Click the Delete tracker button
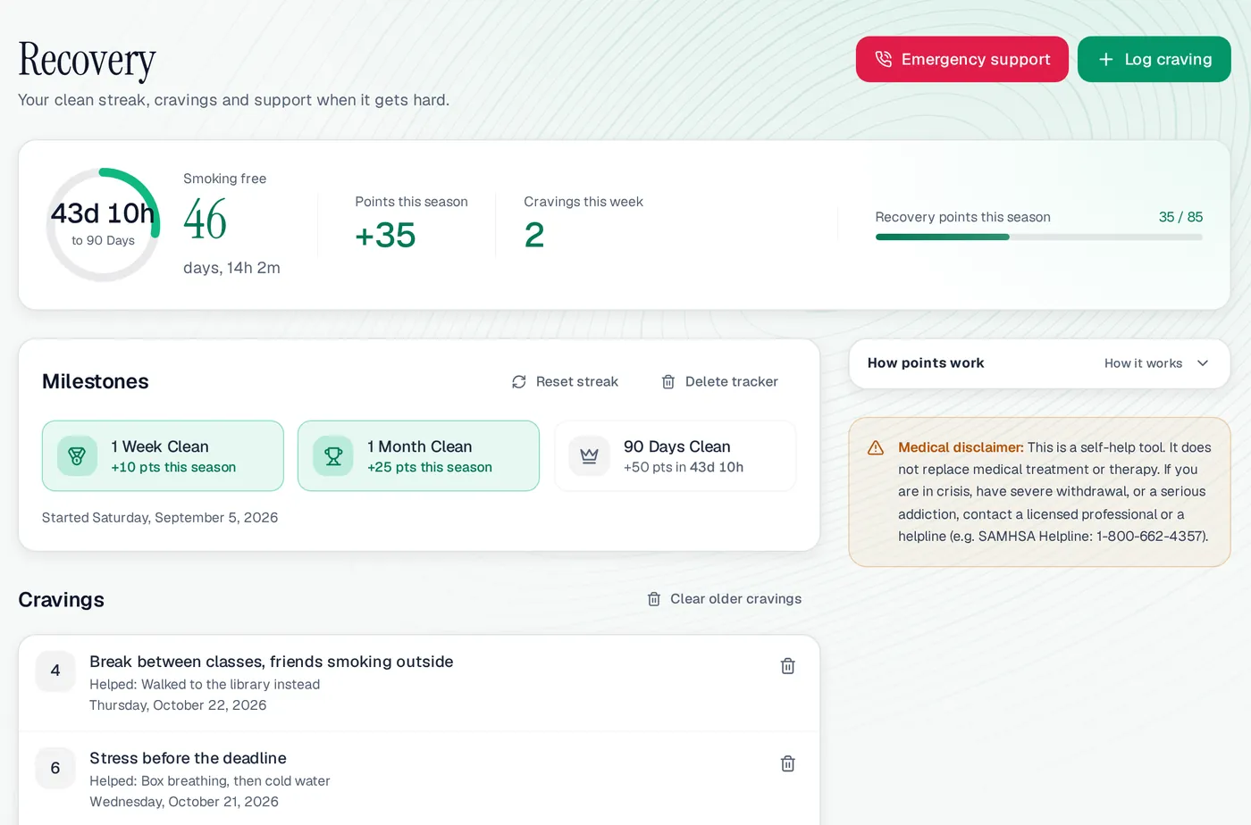 [x=719, y=381]
